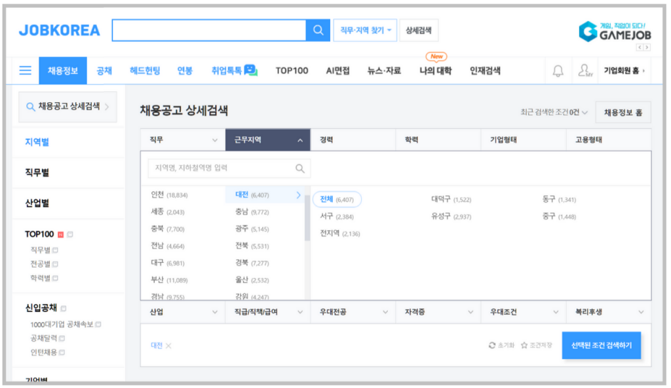
Task: Open new-window icon next to 직무별 under TOP100
Action: tap(55, 250)
